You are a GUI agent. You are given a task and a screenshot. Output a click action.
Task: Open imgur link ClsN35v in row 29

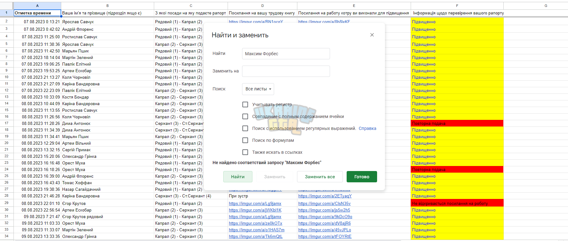point(324,204)
